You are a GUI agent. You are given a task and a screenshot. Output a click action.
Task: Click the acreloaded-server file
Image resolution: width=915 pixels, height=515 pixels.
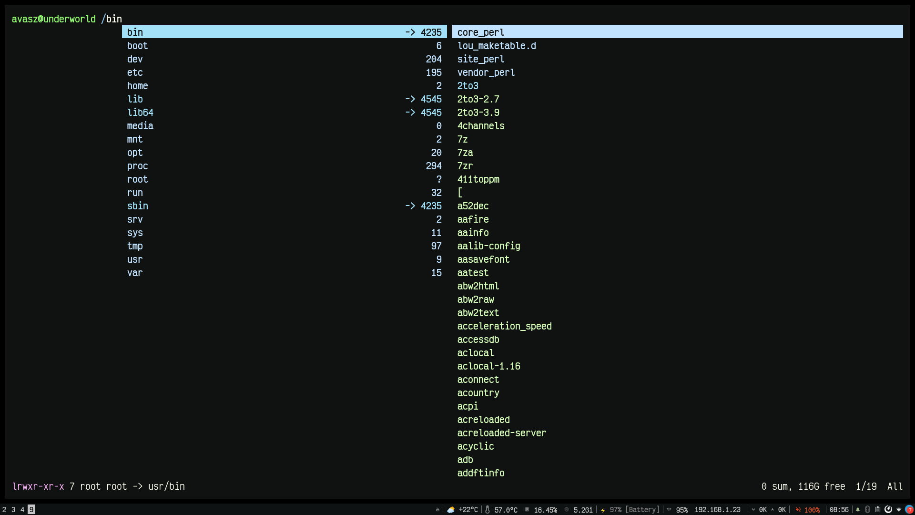tap(501, 433)
